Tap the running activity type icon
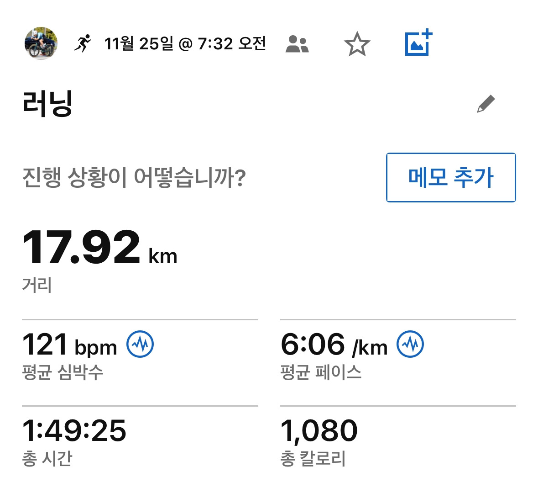Viewport: 538px width, 488px height. pos(83,43)
